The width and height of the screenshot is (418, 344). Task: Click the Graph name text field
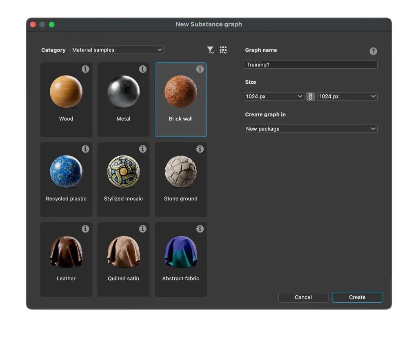point(310,65)
